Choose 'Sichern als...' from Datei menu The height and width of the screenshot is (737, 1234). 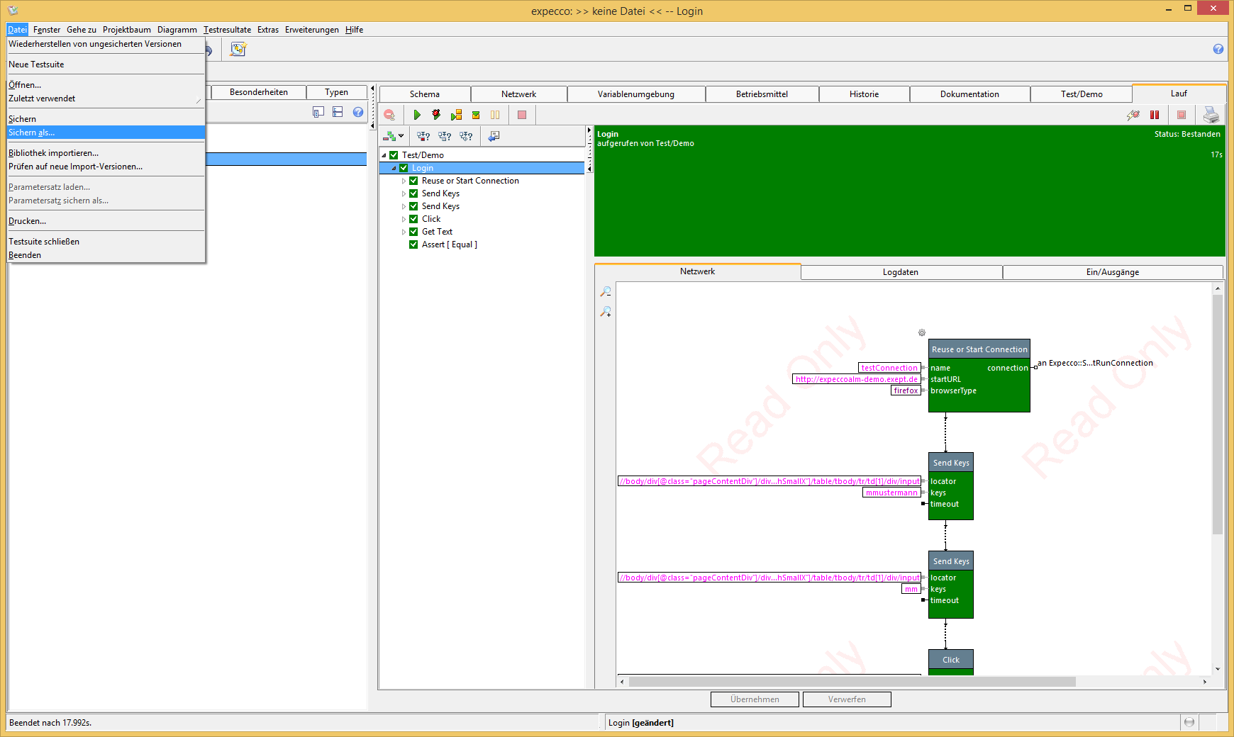[x=32, y=133]
